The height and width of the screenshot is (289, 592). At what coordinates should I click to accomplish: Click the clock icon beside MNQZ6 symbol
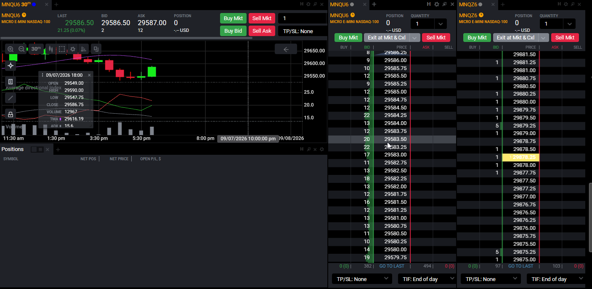coord(481,15)
